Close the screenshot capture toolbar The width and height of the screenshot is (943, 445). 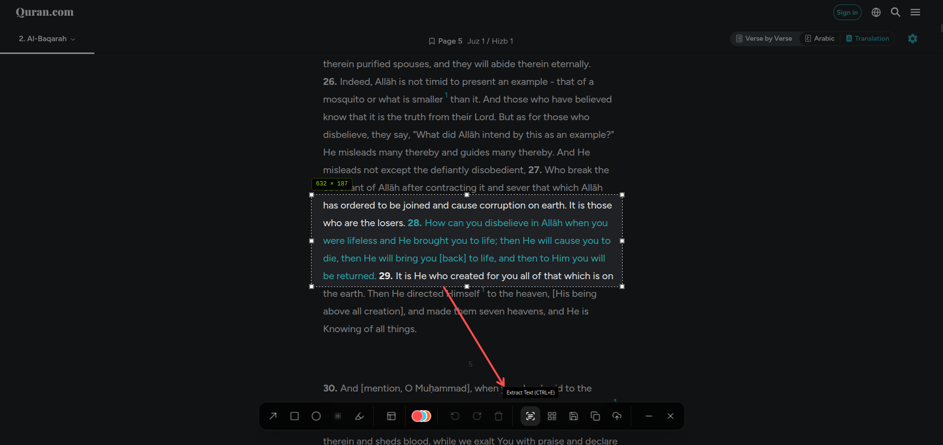[670, 416]
